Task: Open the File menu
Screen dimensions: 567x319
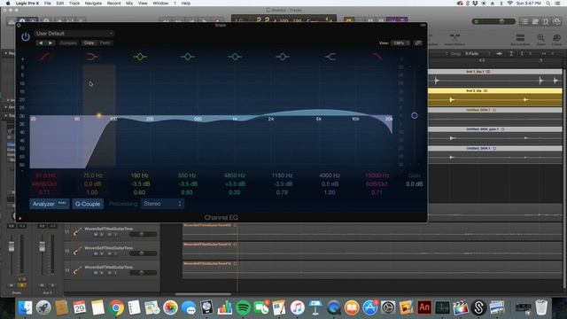Action: [x=47, y=4]
